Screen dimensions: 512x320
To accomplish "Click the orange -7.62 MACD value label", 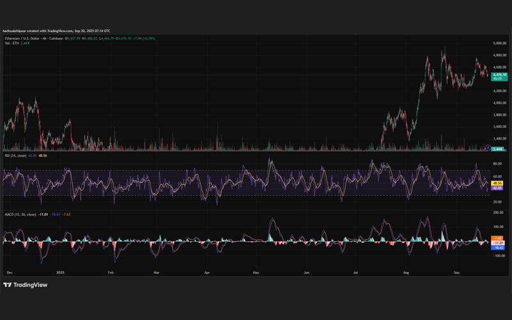I will [498, 238].
